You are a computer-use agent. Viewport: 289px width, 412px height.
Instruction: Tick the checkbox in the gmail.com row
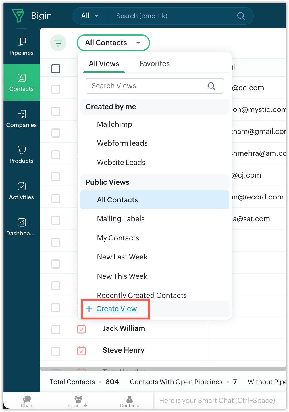pyautogui.click(x=56, y=133)
